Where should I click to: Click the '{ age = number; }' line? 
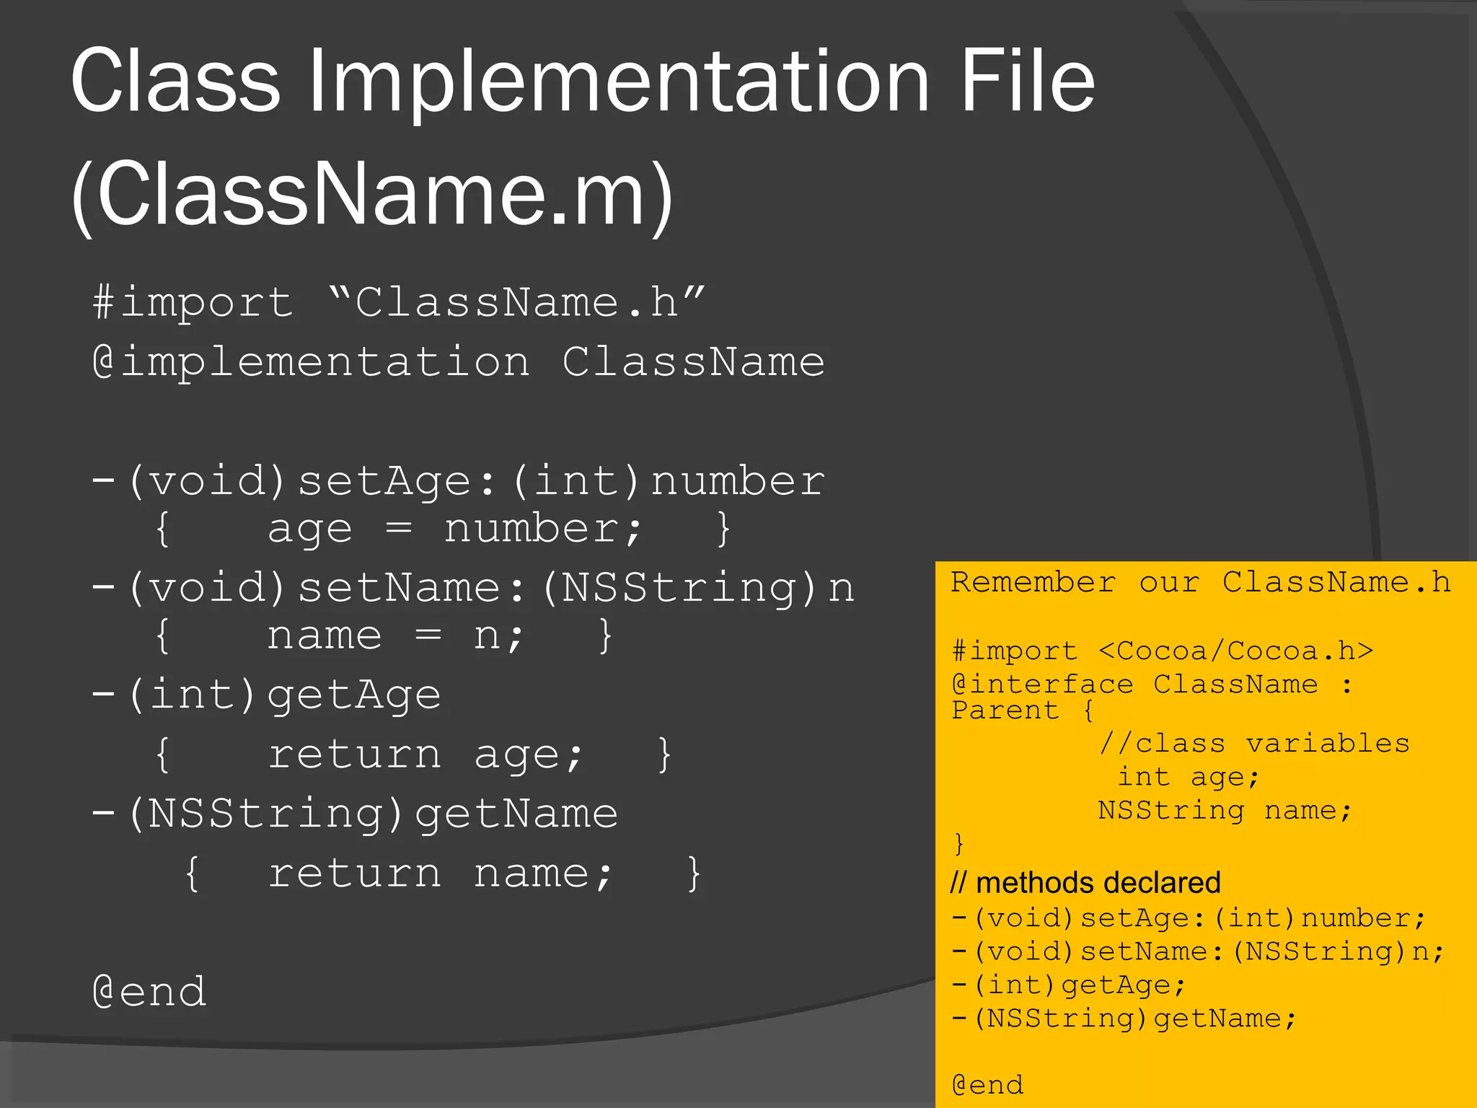pos(443,528)
